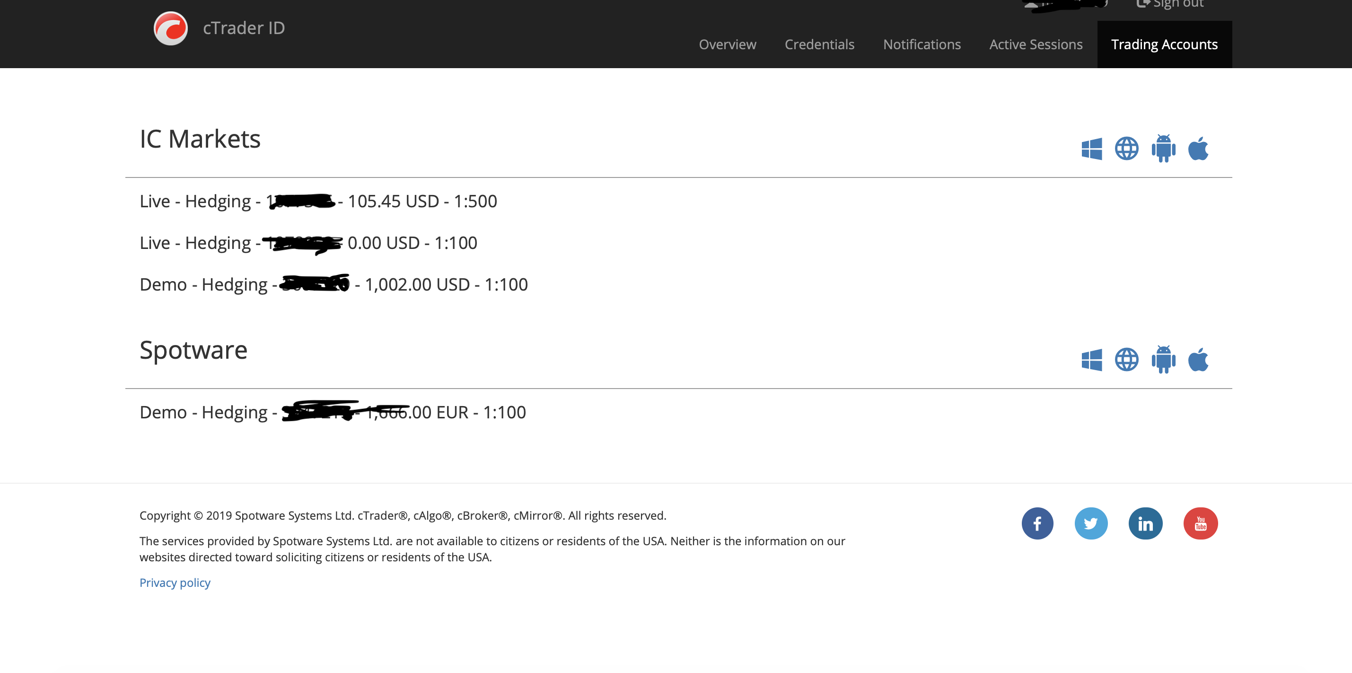The image size is (1352, 673).
Task: Switch to the Overview tab
Action: (728, 44)
